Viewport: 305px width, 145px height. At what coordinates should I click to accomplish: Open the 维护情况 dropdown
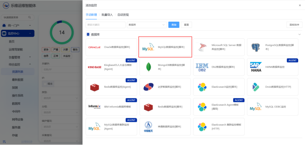(61, 127)
